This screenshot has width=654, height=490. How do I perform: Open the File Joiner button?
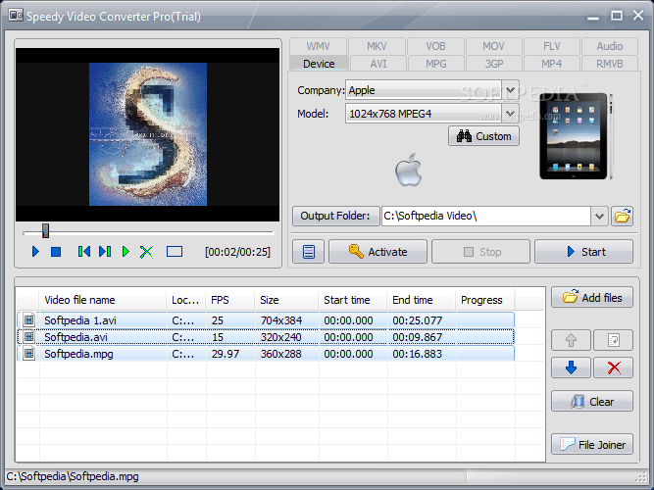[592, 445]
